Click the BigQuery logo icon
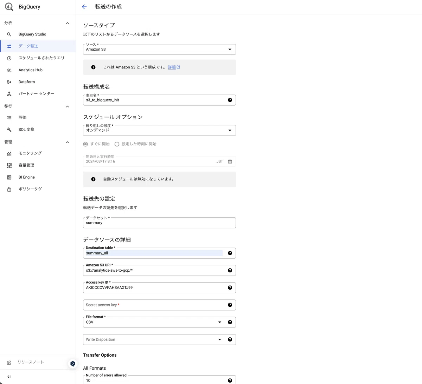Image resolution: width=422 pixels, height=384 pixels. [9, 7]
